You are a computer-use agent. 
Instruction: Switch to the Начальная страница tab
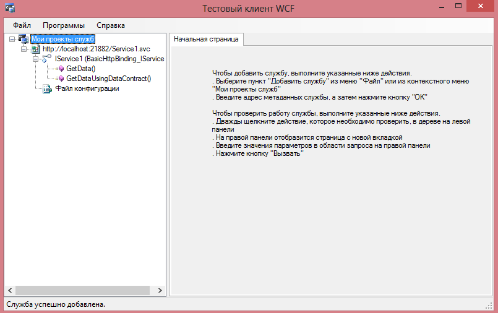pyautogui.click(x=206, y=39)
